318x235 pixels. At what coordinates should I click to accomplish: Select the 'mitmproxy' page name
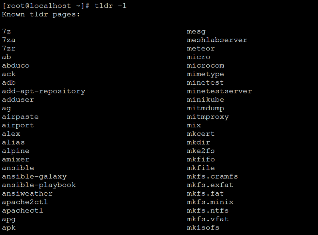(208, 117)
